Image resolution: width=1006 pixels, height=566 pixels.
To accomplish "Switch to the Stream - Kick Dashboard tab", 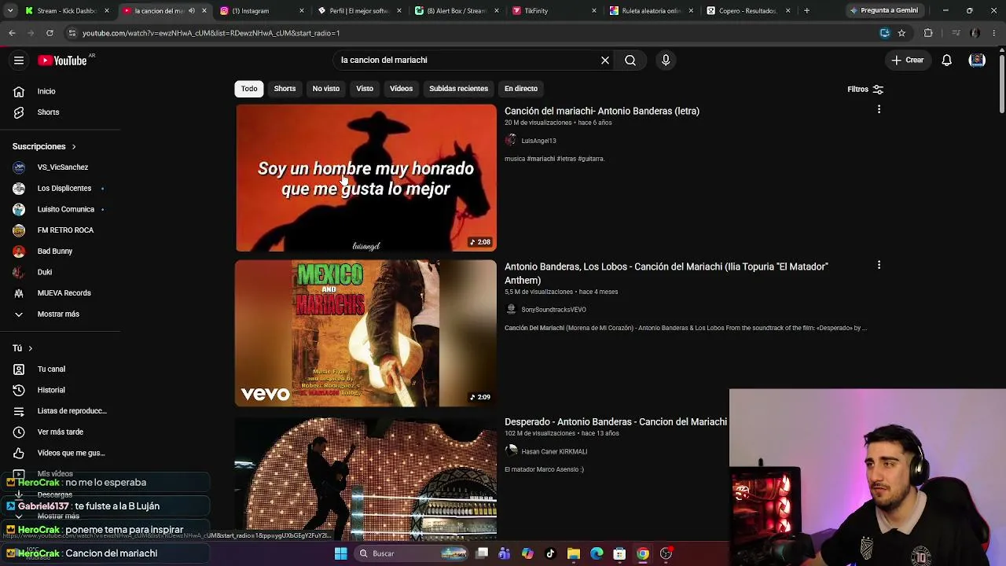I will tap(66, 11).
